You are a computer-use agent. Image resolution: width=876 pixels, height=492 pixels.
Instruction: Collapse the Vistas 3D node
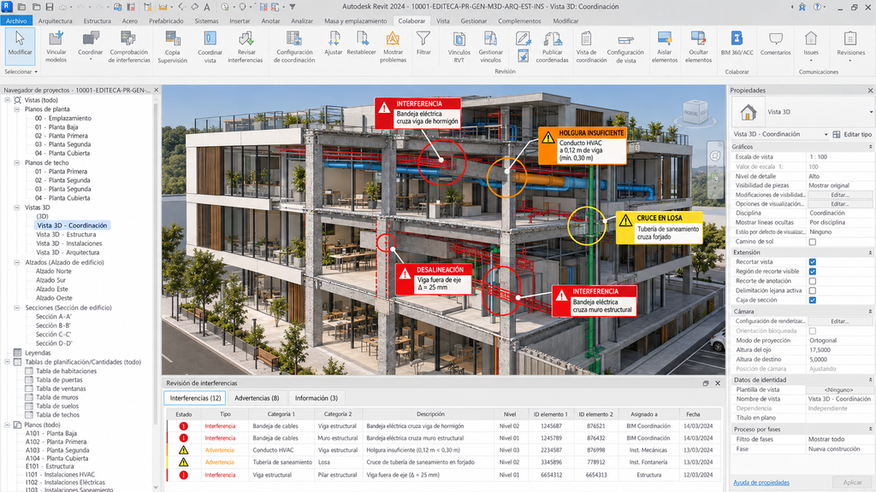click(17, 208)
